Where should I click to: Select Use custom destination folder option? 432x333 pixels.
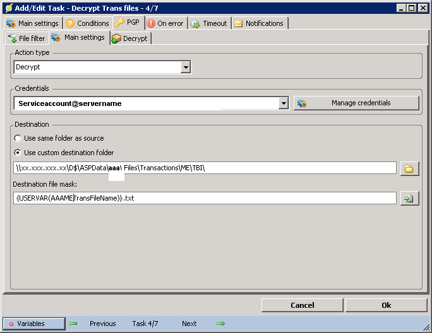coord(18,153)
